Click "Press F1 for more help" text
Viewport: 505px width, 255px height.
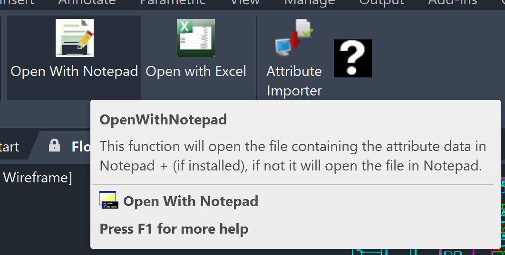pos(174,229)
